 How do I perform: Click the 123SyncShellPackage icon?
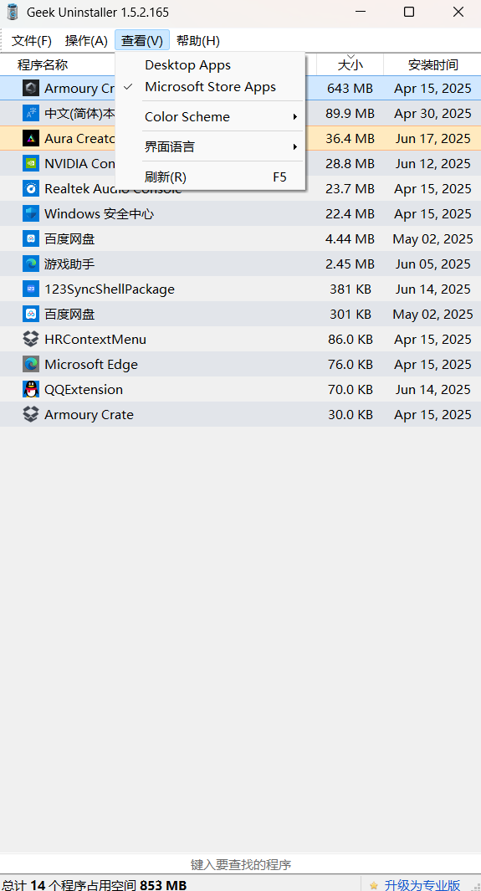pyautogui.click(x=31, y=289)
